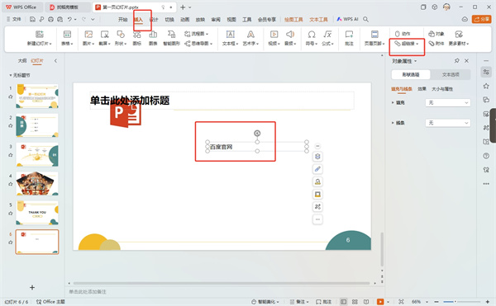Click the Undo arrow icon
496x306 pixels.
[x=69, y=19]
